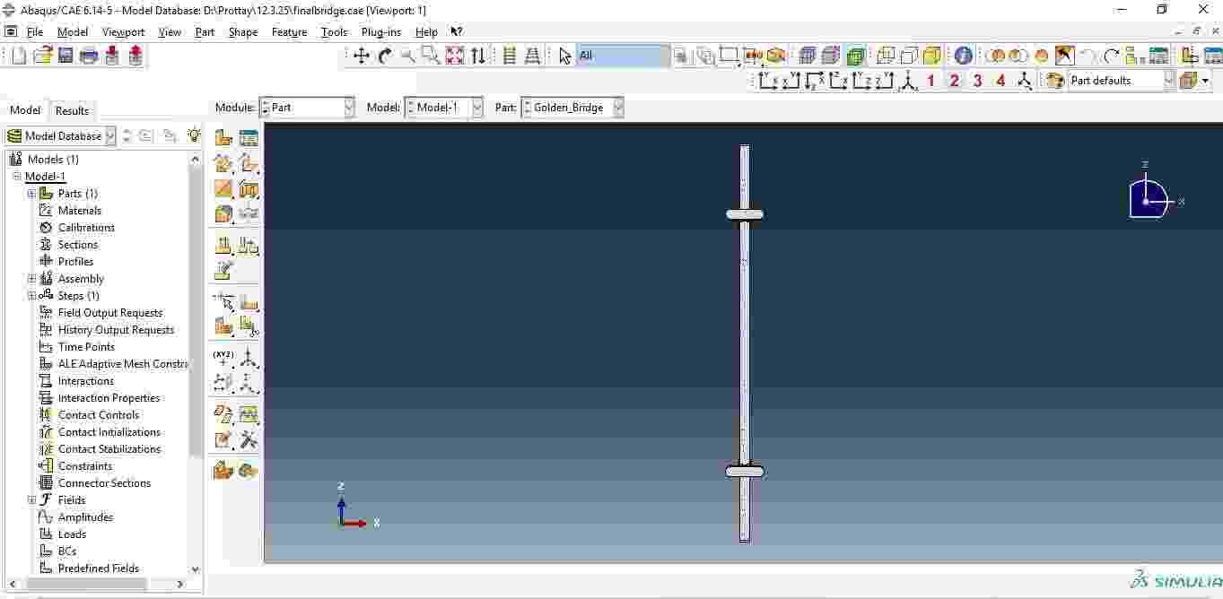Enable shaded render style
This screenshot has width=1223, height=599.
tap(855, 56)
